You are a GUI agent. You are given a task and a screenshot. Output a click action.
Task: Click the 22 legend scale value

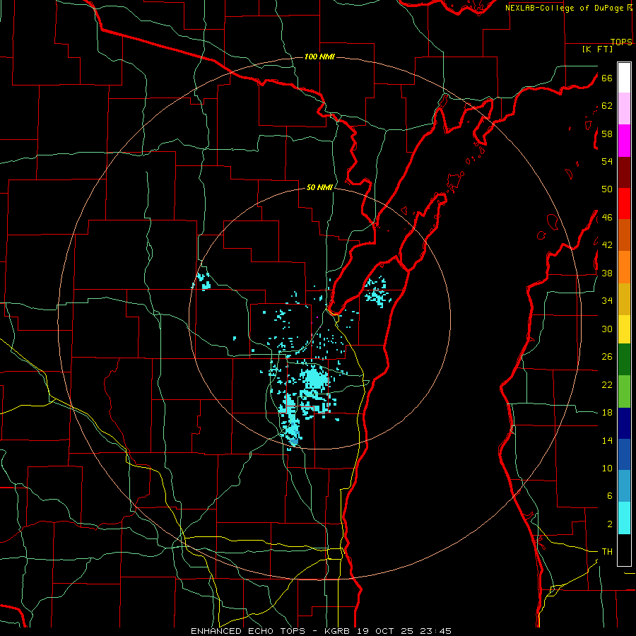pos(607,384)
